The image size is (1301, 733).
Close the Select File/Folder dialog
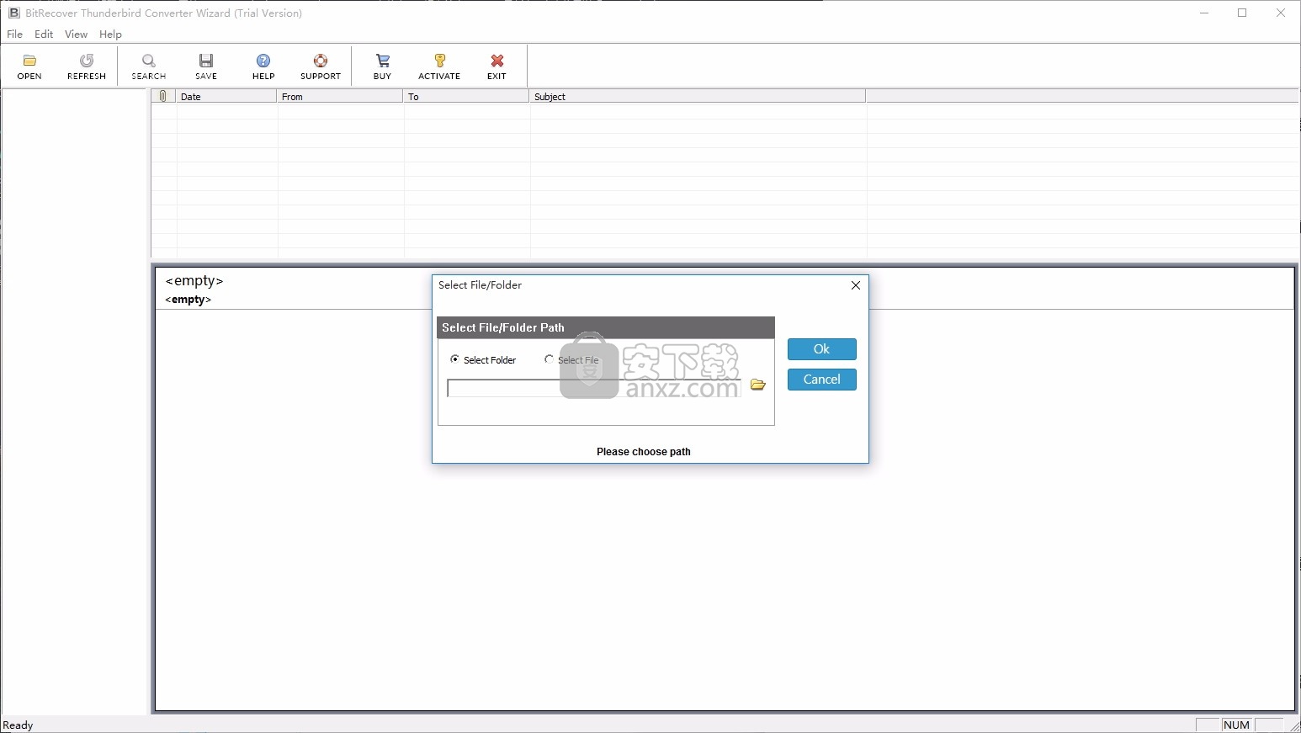tap(856, 285)
